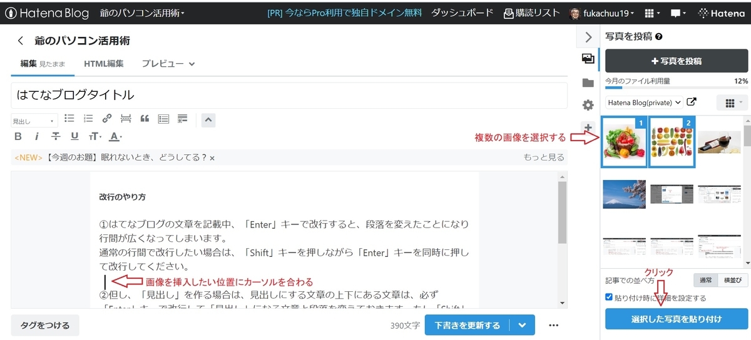
Task: Open the 爺のパソコン活用術 blog menu
Action: tap(142, 12)
